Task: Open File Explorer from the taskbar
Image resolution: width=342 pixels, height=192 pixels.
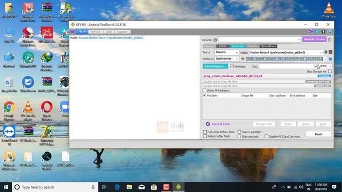Action: [129, 187]
